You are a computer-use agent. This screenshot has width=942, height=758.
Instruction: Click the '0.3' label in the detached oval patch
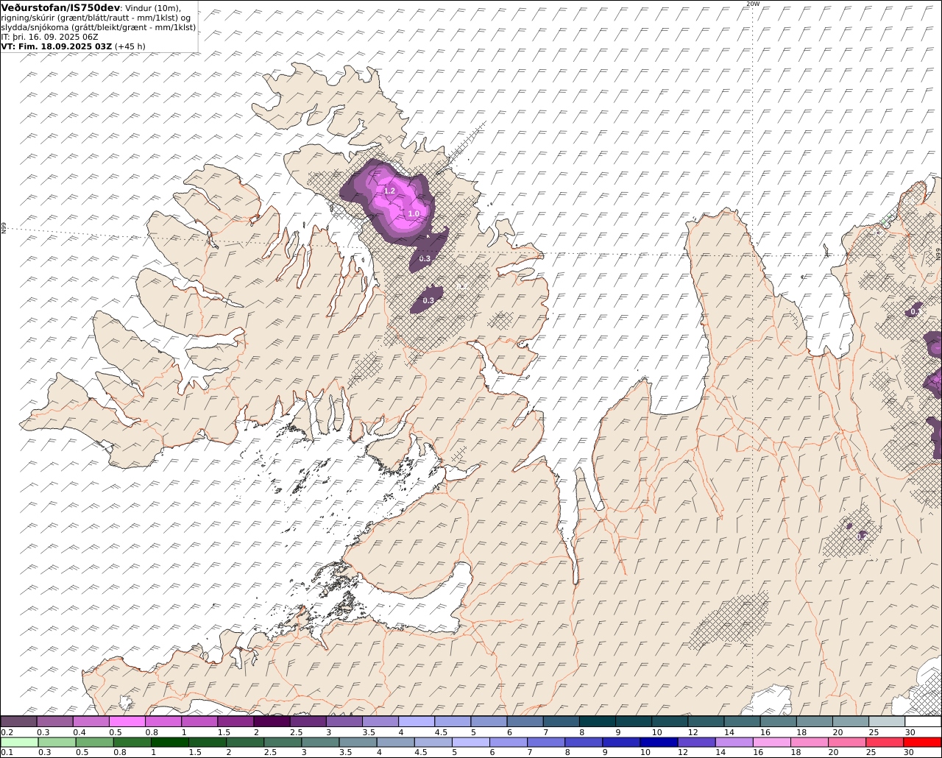(x=428, y=300)
